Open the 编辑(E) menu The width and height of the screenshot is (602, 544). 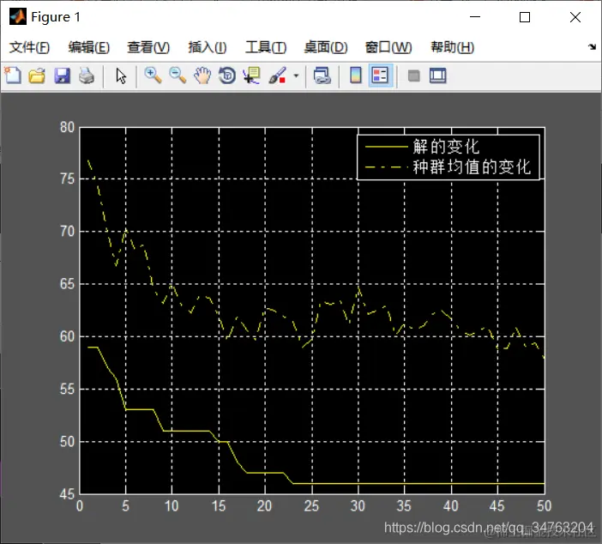point(88,47)
